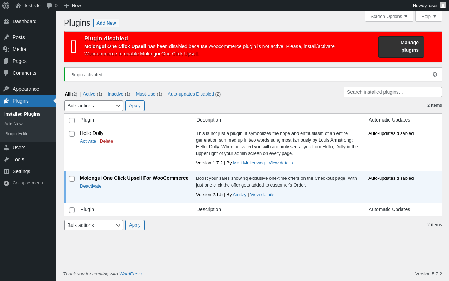Dismiss the Plugin activated notice

click(x=435, y=74)
